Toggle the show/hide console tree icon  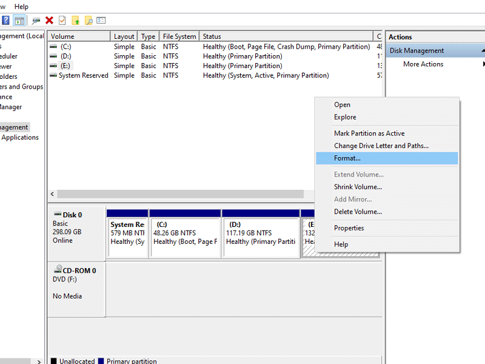[20, 20]
